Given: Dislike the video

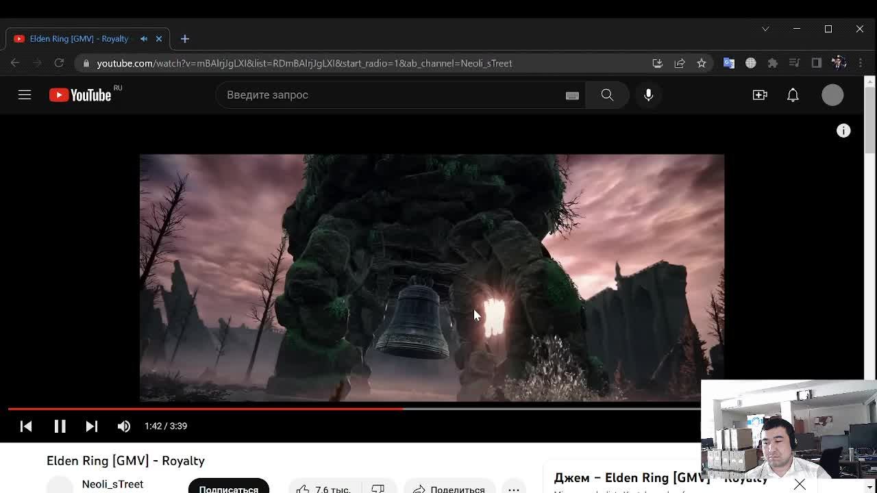Looking at the screenshot, I should coord(378,488).
